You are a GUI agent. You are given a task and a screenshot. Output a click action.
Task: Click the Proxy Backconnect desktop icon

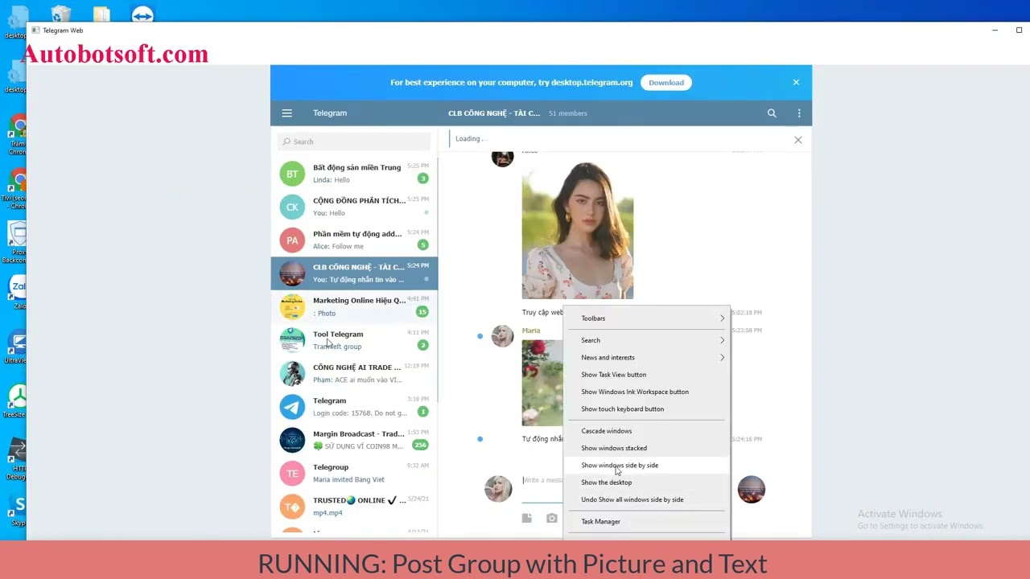pyautogui.click(x=16, y=241)
